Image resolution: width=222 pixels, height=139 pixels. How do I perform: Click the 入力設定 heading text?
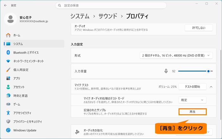click(x=77, y=44)
